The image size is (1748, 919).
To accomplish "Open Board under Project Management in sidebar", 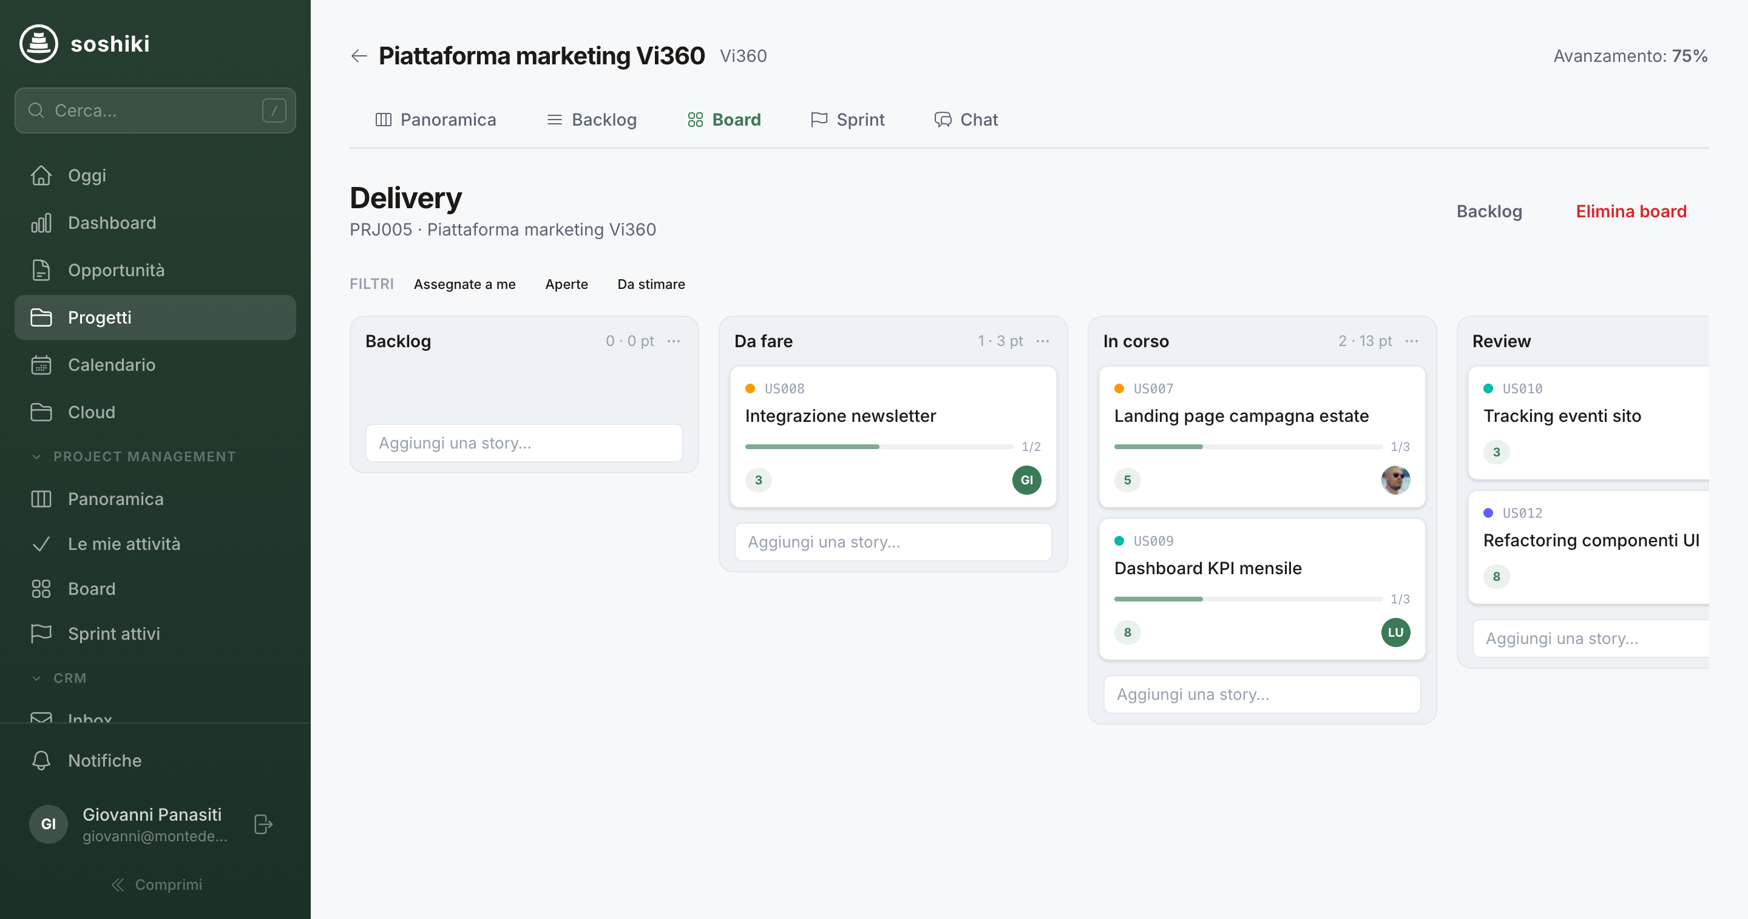I will coord(155,588).
